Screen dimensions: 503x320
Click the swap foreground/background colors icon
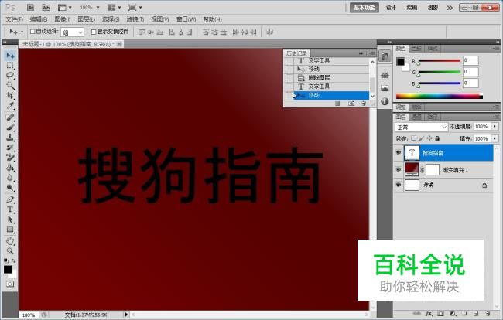click(13, 260)
